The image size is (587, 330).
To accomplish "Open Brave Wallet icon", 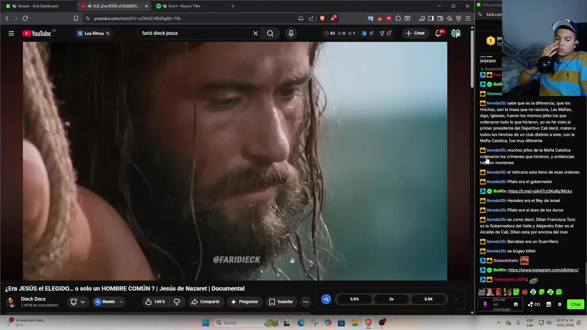I will (x=440, y=18).
